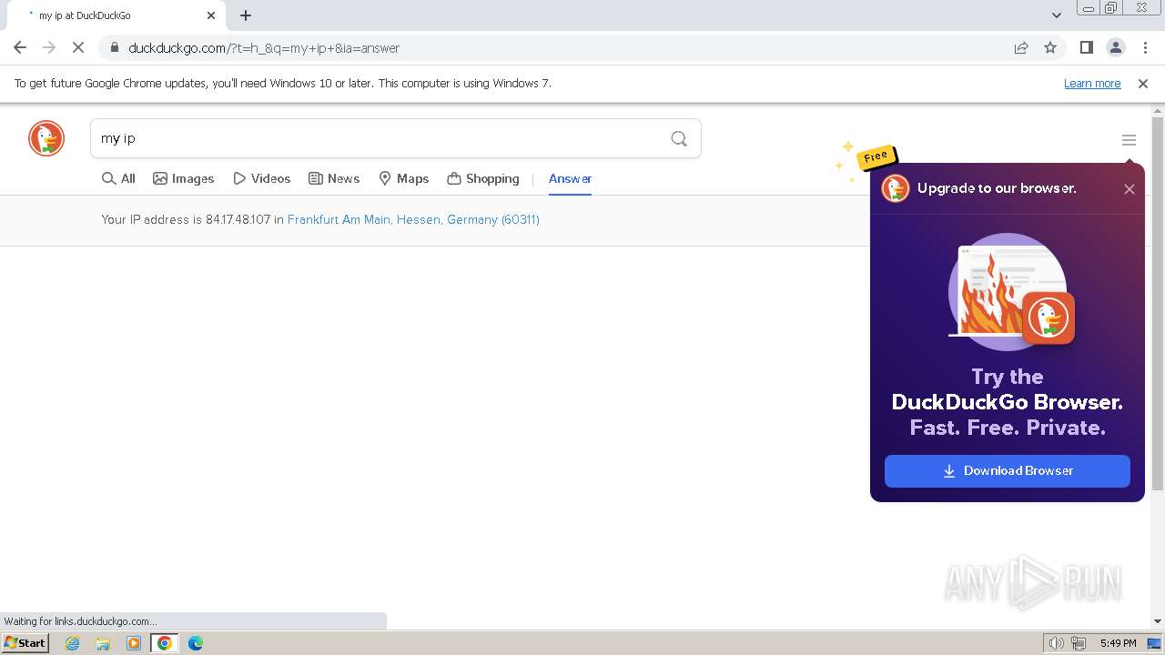Click the IP address 84.17.48.107 text
The image size is (1165, 655).
pos(238,219)
